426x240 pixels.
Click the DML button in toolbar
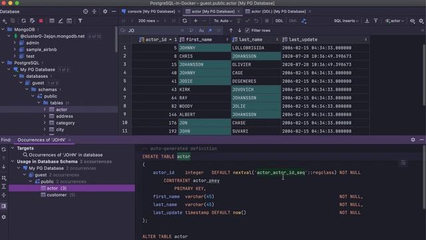click(x=293, y=21)
